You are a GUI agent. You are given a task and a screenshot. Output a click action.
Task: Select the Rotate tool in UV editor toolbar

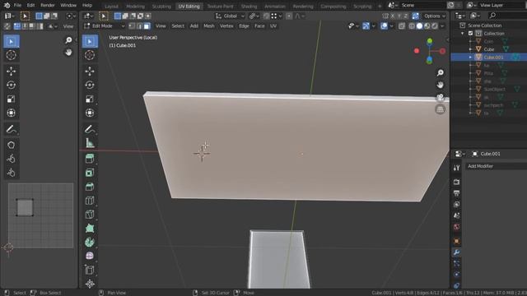tap(11, 85)
